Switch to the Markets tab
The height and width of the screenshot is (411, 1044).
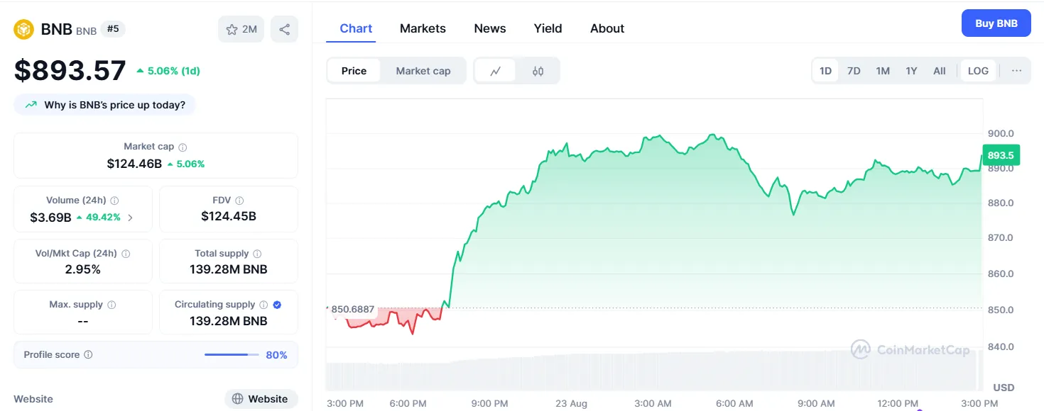point(423,28)
